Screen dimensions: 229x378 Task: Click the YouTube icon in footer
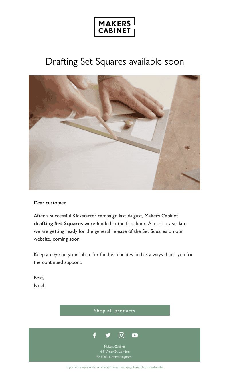[x=135, y=335]
